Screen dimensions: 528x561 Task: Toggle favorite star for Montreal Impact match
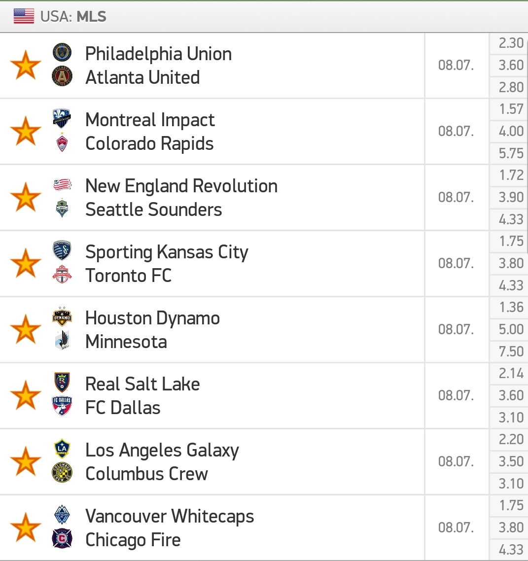pyautogui.click(x=26, y=131)
